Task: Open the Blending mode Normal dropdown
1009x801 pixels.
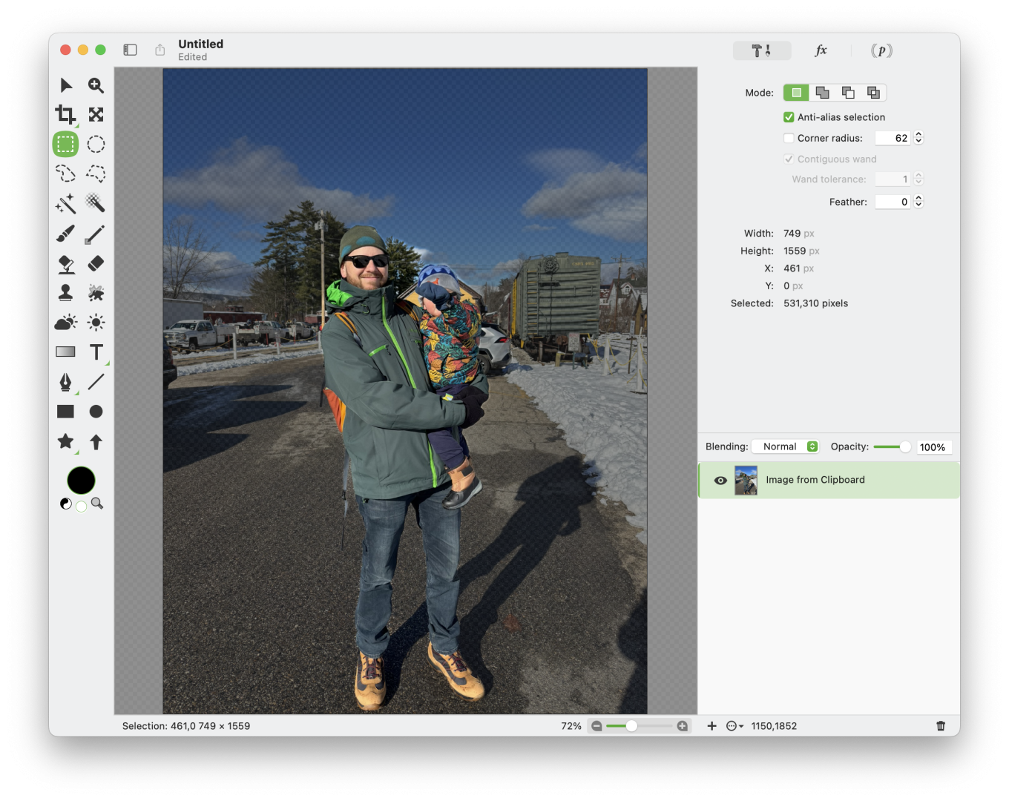Action: (785, 446)
